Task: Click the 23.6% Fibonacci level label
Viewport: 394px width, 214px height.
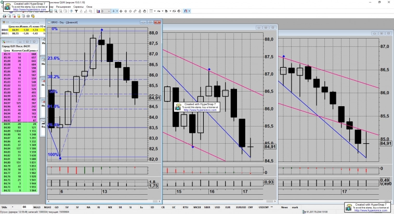Action: click(54, 58)
